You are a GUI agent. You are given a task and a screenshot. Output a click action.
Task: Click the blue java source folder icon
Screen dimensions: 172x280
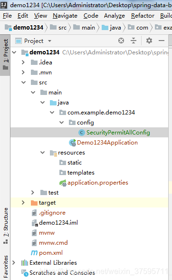pyautogui.click(x=53, y=103)
